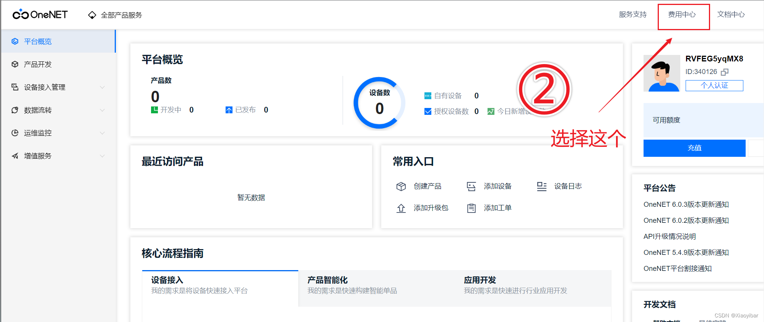Image resolution: width=764 pixels, height=322 pixels.
Task: Click the 数据流转 sidebar icon
Action: (x=15, y=110)
